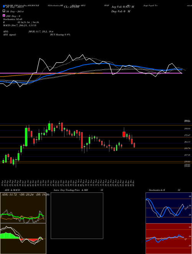The height and width of the screenshot is (254, 192).
Task: Click the 264.11 price axis label
Action: click(187, 142)
